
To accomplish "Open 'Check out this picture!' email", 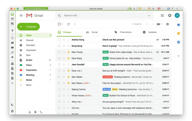I will point(113,40).
